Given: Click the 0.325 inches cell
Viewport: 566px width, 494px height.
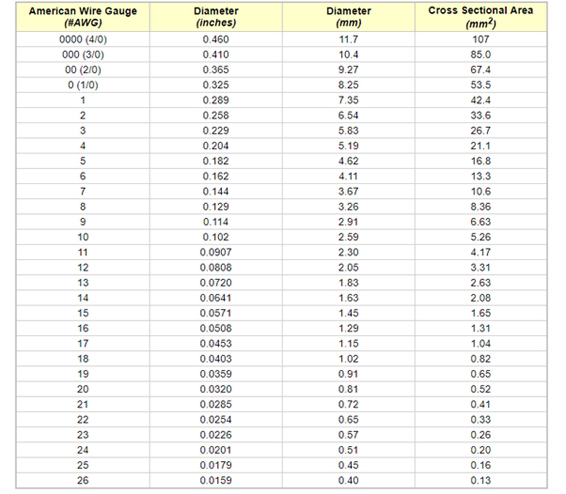Looking at the screenshot, I should [216, 85].
